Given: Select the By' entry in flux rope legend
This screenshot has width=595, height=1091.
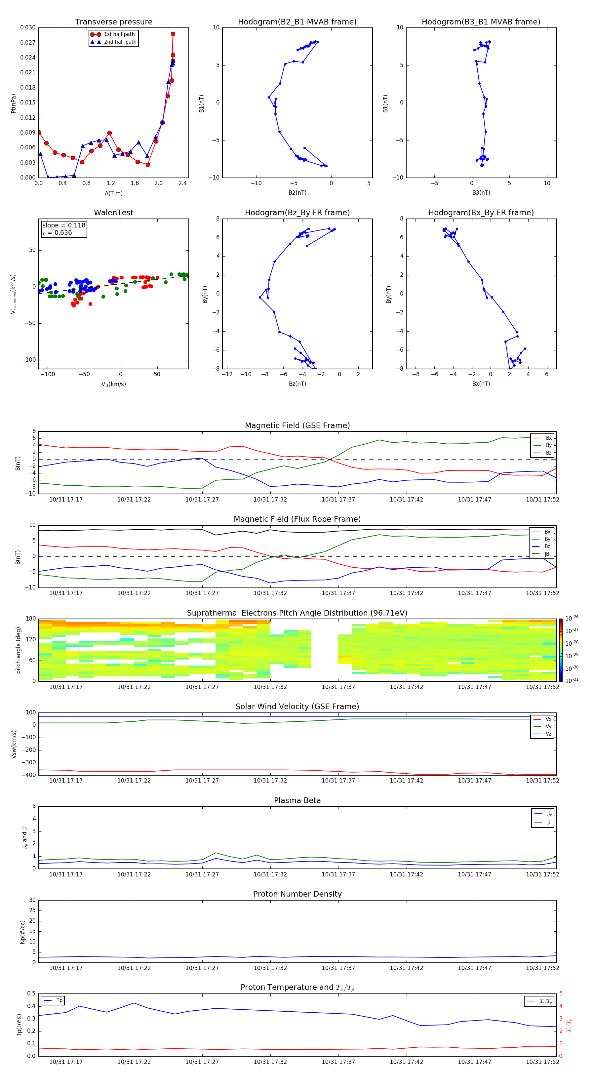Looking at the screenshot, I should pyautogui.click(x=542, y=539).
